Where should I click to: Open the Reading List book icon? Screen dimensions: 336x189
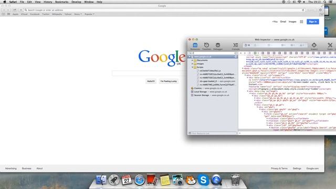[4, 14]
